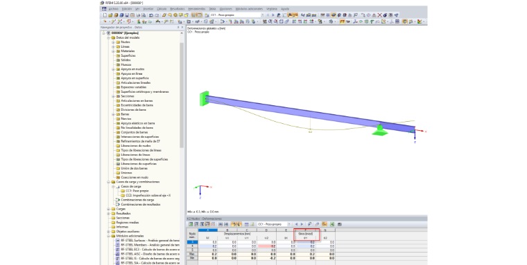Select Sólidos in the navigator tree
Viewport: 527px width, 265px height.
tap(126, 60)
